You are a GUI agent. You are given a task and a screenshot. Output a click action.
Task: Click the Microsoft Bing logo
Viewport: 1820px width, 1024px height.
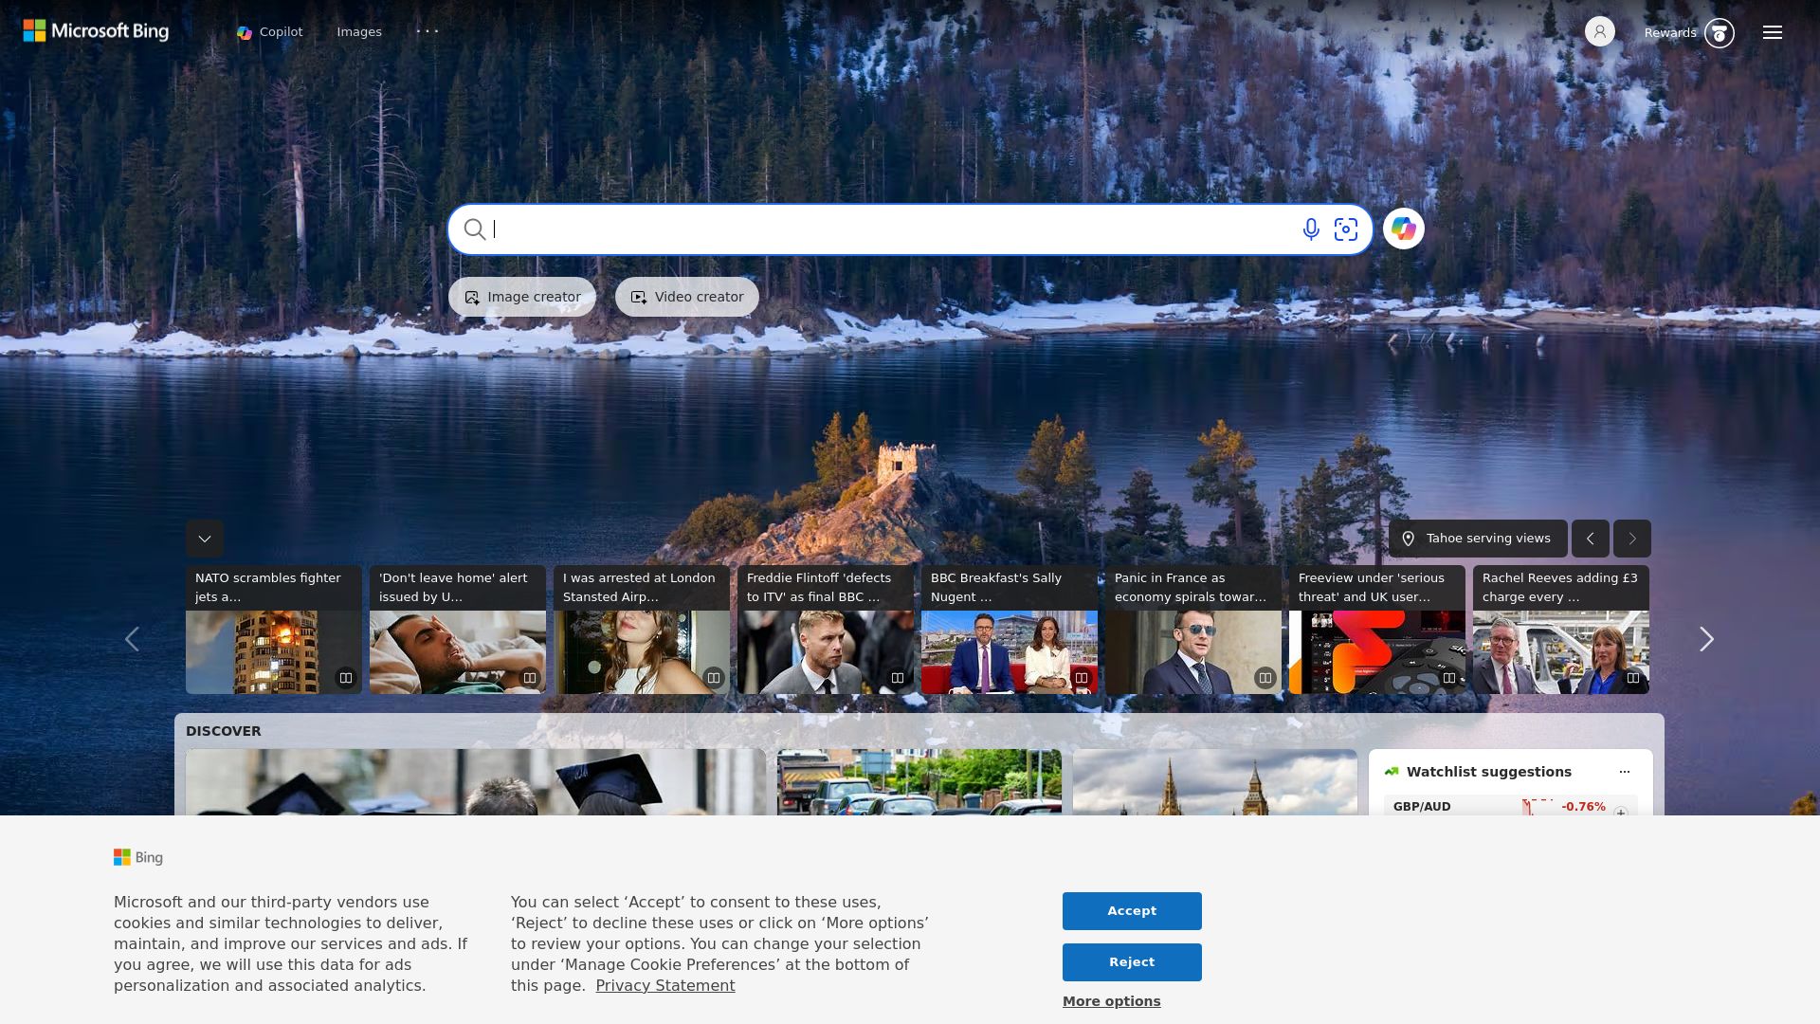click(x=95, y=31)
